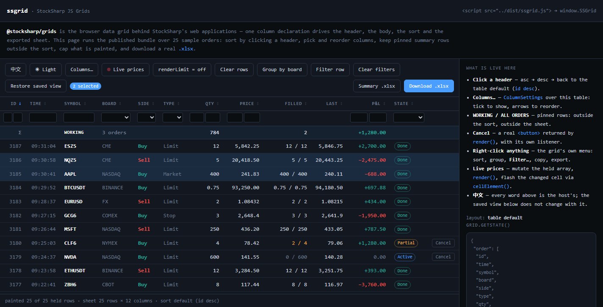603x307 pixels.
Task: Open the STATE filter dropdown
Action: point(409,117)
